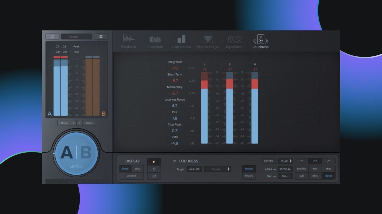Open the Correlation tab

click(181, 42)
